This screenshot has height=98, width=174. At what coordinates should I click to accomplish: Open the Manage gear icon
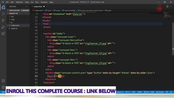pyautogui.click(x=3, y=87)
